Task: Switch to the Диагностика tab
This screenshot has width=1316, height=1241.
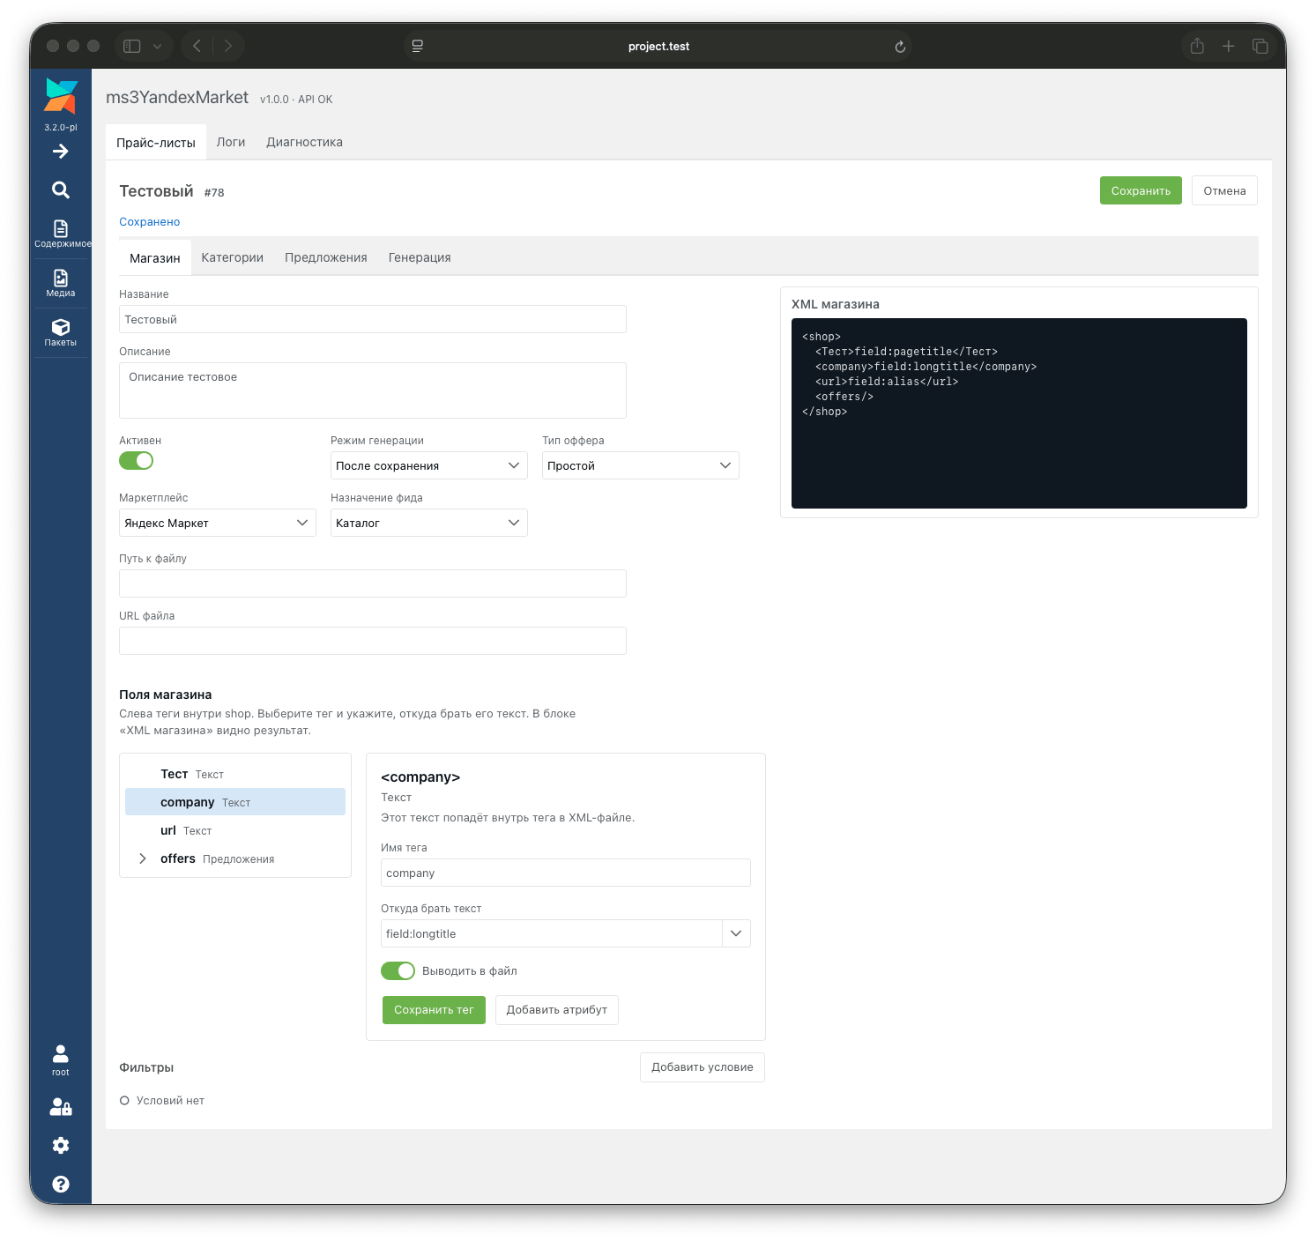Action: [x=305, y=142]
